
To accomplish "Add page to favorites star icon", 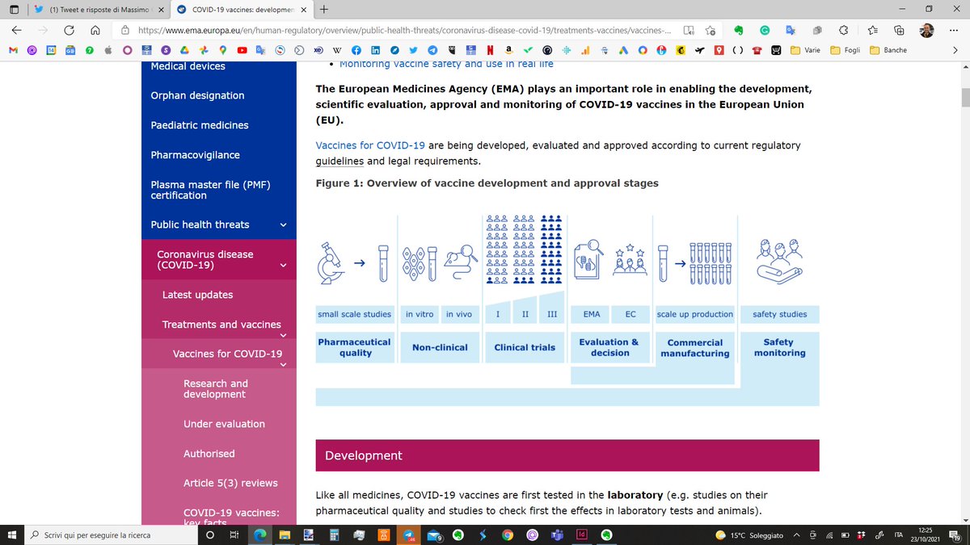I will [x=710, y=30].
